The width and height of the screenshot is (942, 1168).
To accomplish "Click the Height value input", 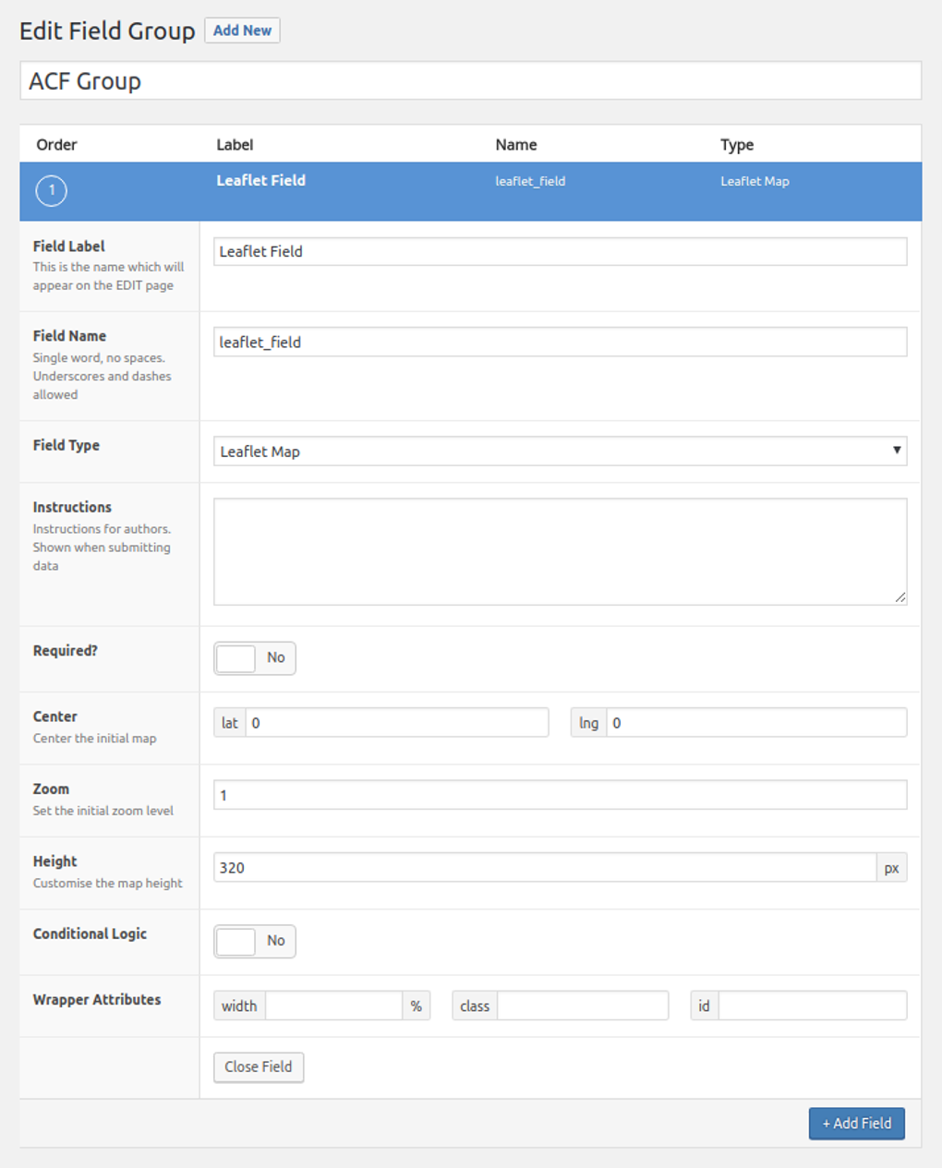I will pos(545,868).
